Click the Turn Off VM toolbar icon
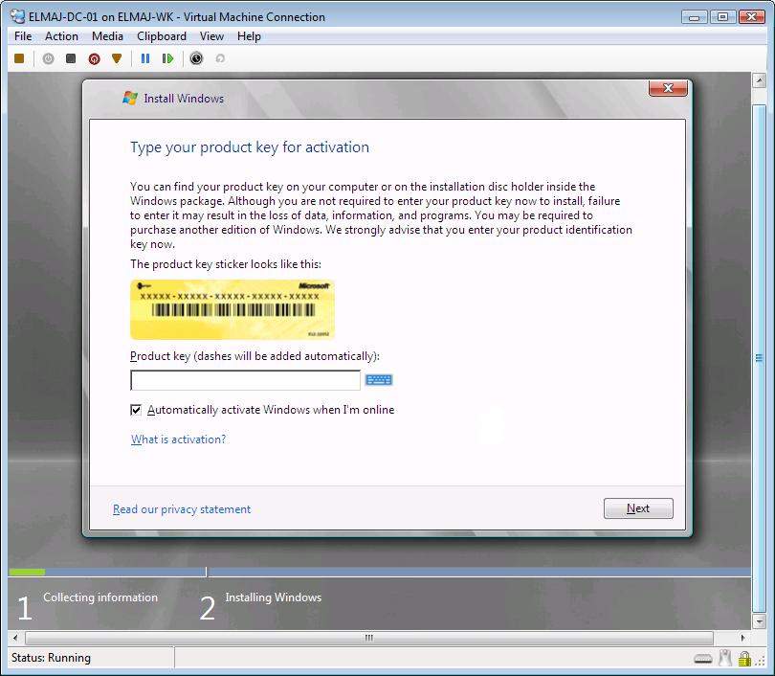775x676 pixels. click(x=71, y=58)
